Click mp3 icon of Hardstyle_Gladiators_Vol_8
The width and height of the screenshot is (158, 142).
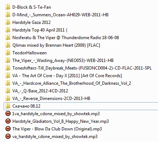[8, 121]
